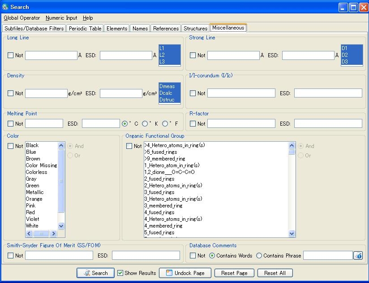Screen dimensions: 369x283
Task: Click the Search binoculars button
Action: point(95,273)
